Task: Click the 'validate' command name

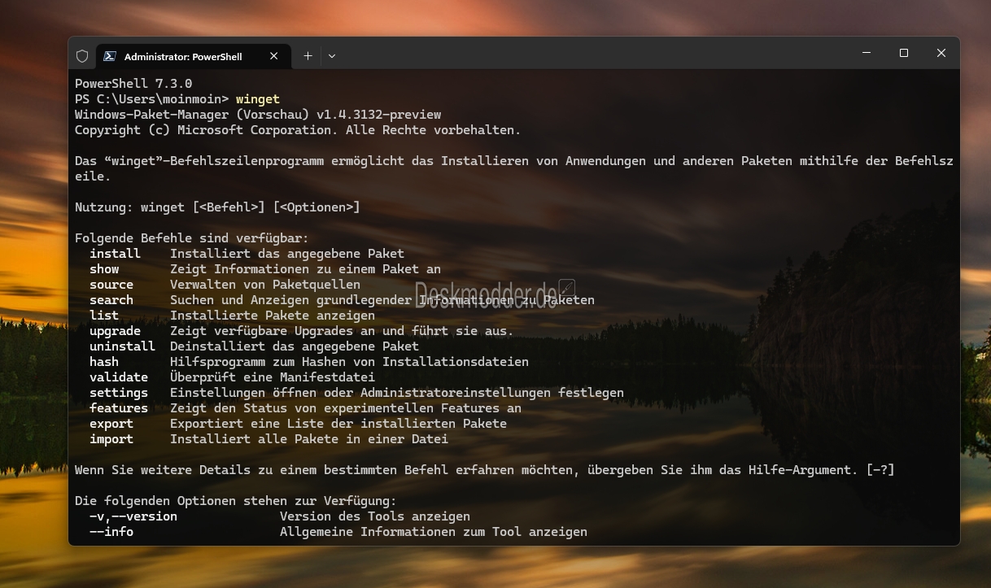Action: pyautogui.click(x=119, y=377)
